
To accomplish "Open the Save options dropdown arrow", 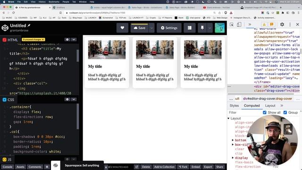I will [151, 28].
